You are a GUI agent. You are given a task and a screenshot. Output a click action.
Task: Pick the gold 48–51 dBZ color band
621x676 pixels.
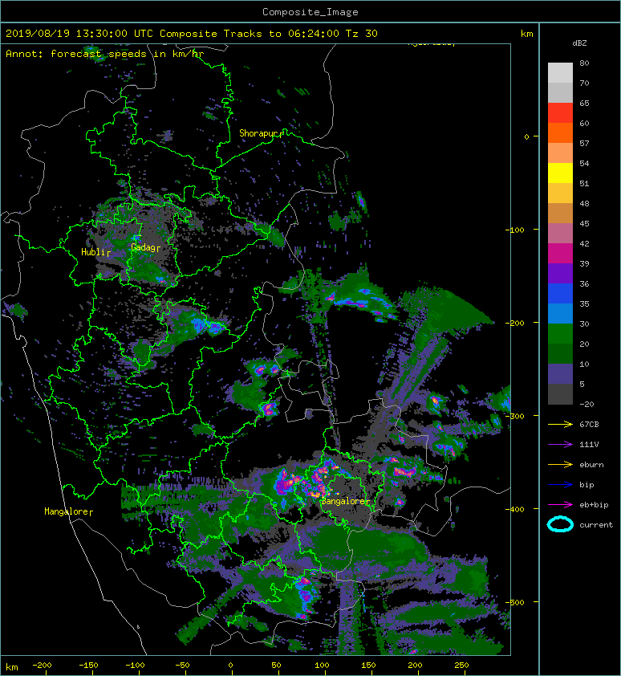(x=560, y=193)
